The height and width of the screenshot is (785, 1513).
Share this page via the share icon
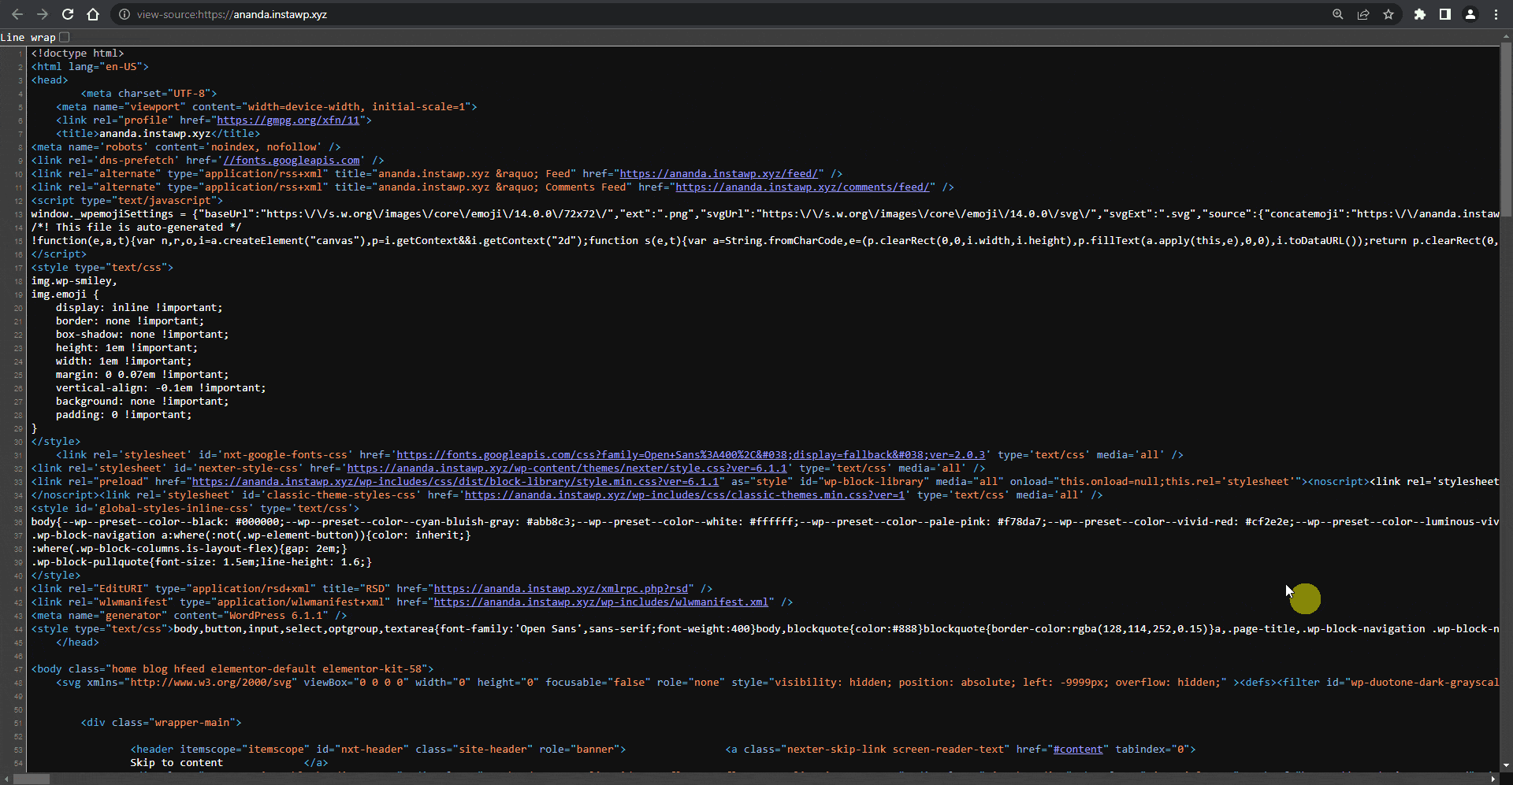click(x=1362, y=14)
